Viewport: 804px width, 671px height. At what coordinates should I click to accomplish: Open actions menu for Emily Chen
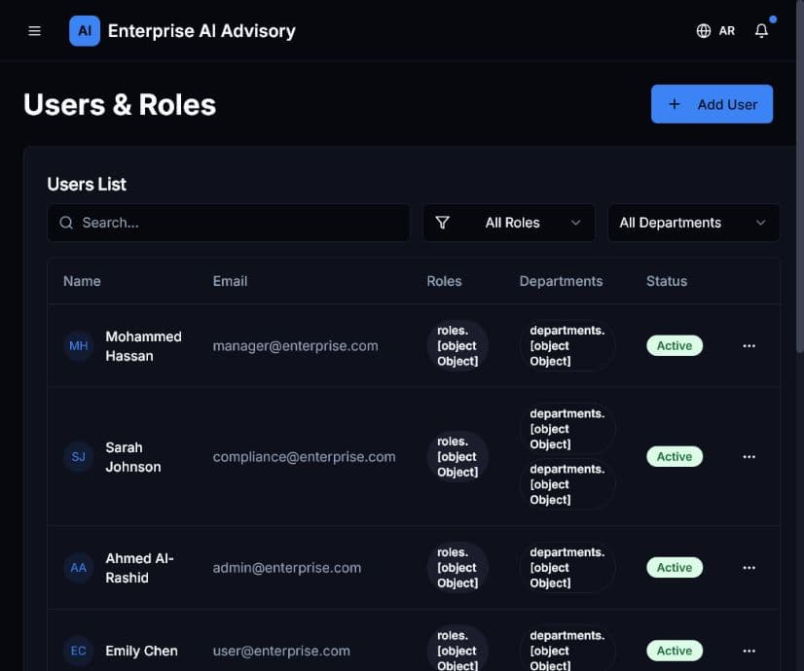click(x=749, y=651)
